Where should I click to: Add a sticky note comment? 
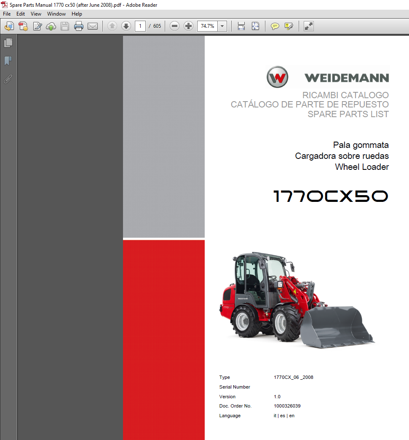pyautogui.click(x=275, y=27)
